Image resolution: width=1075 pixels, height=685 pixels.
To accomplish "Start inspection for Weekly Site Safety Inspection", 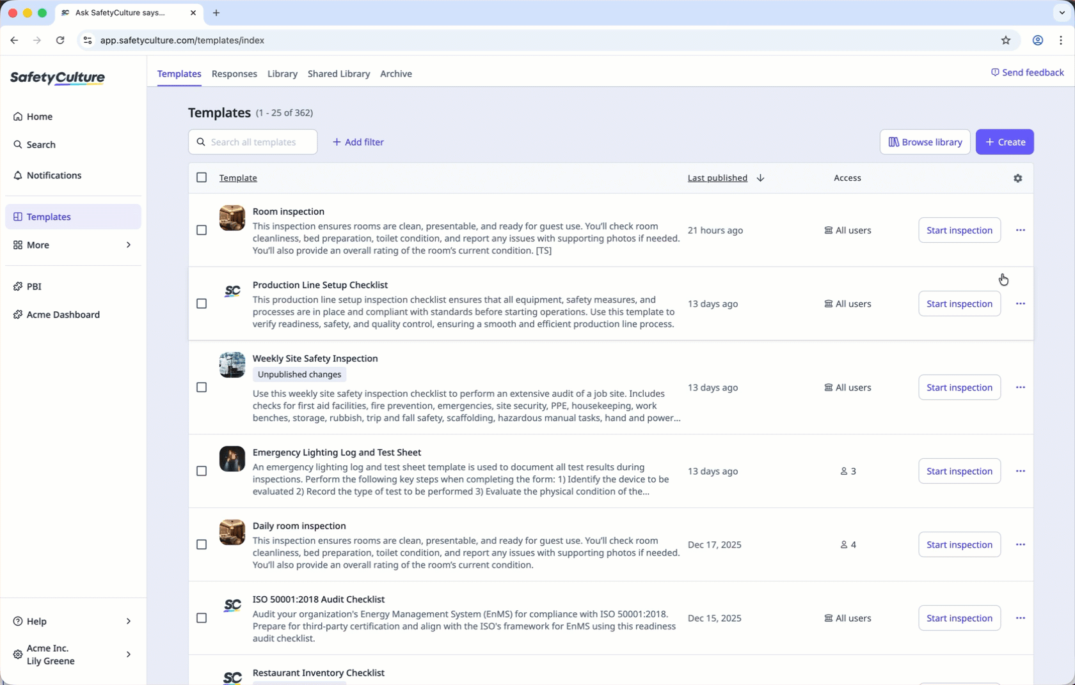I will (x=959, y=387).
